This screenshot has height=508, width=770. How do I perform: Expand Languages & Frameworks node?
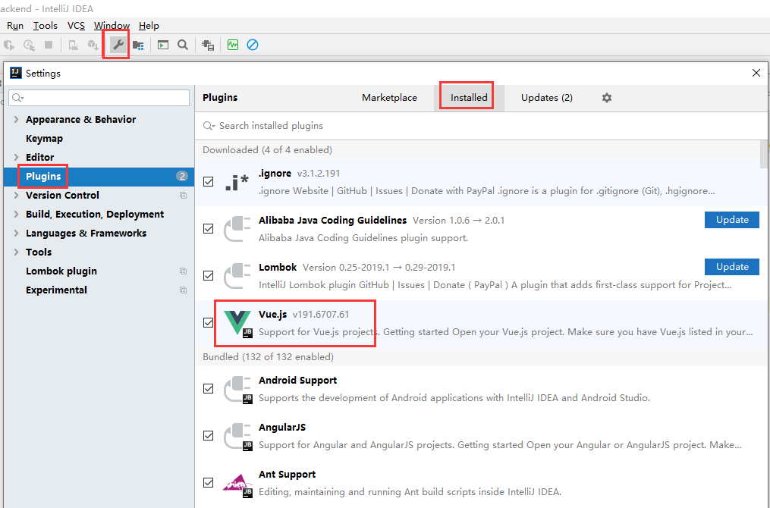[x=16, y=233]
